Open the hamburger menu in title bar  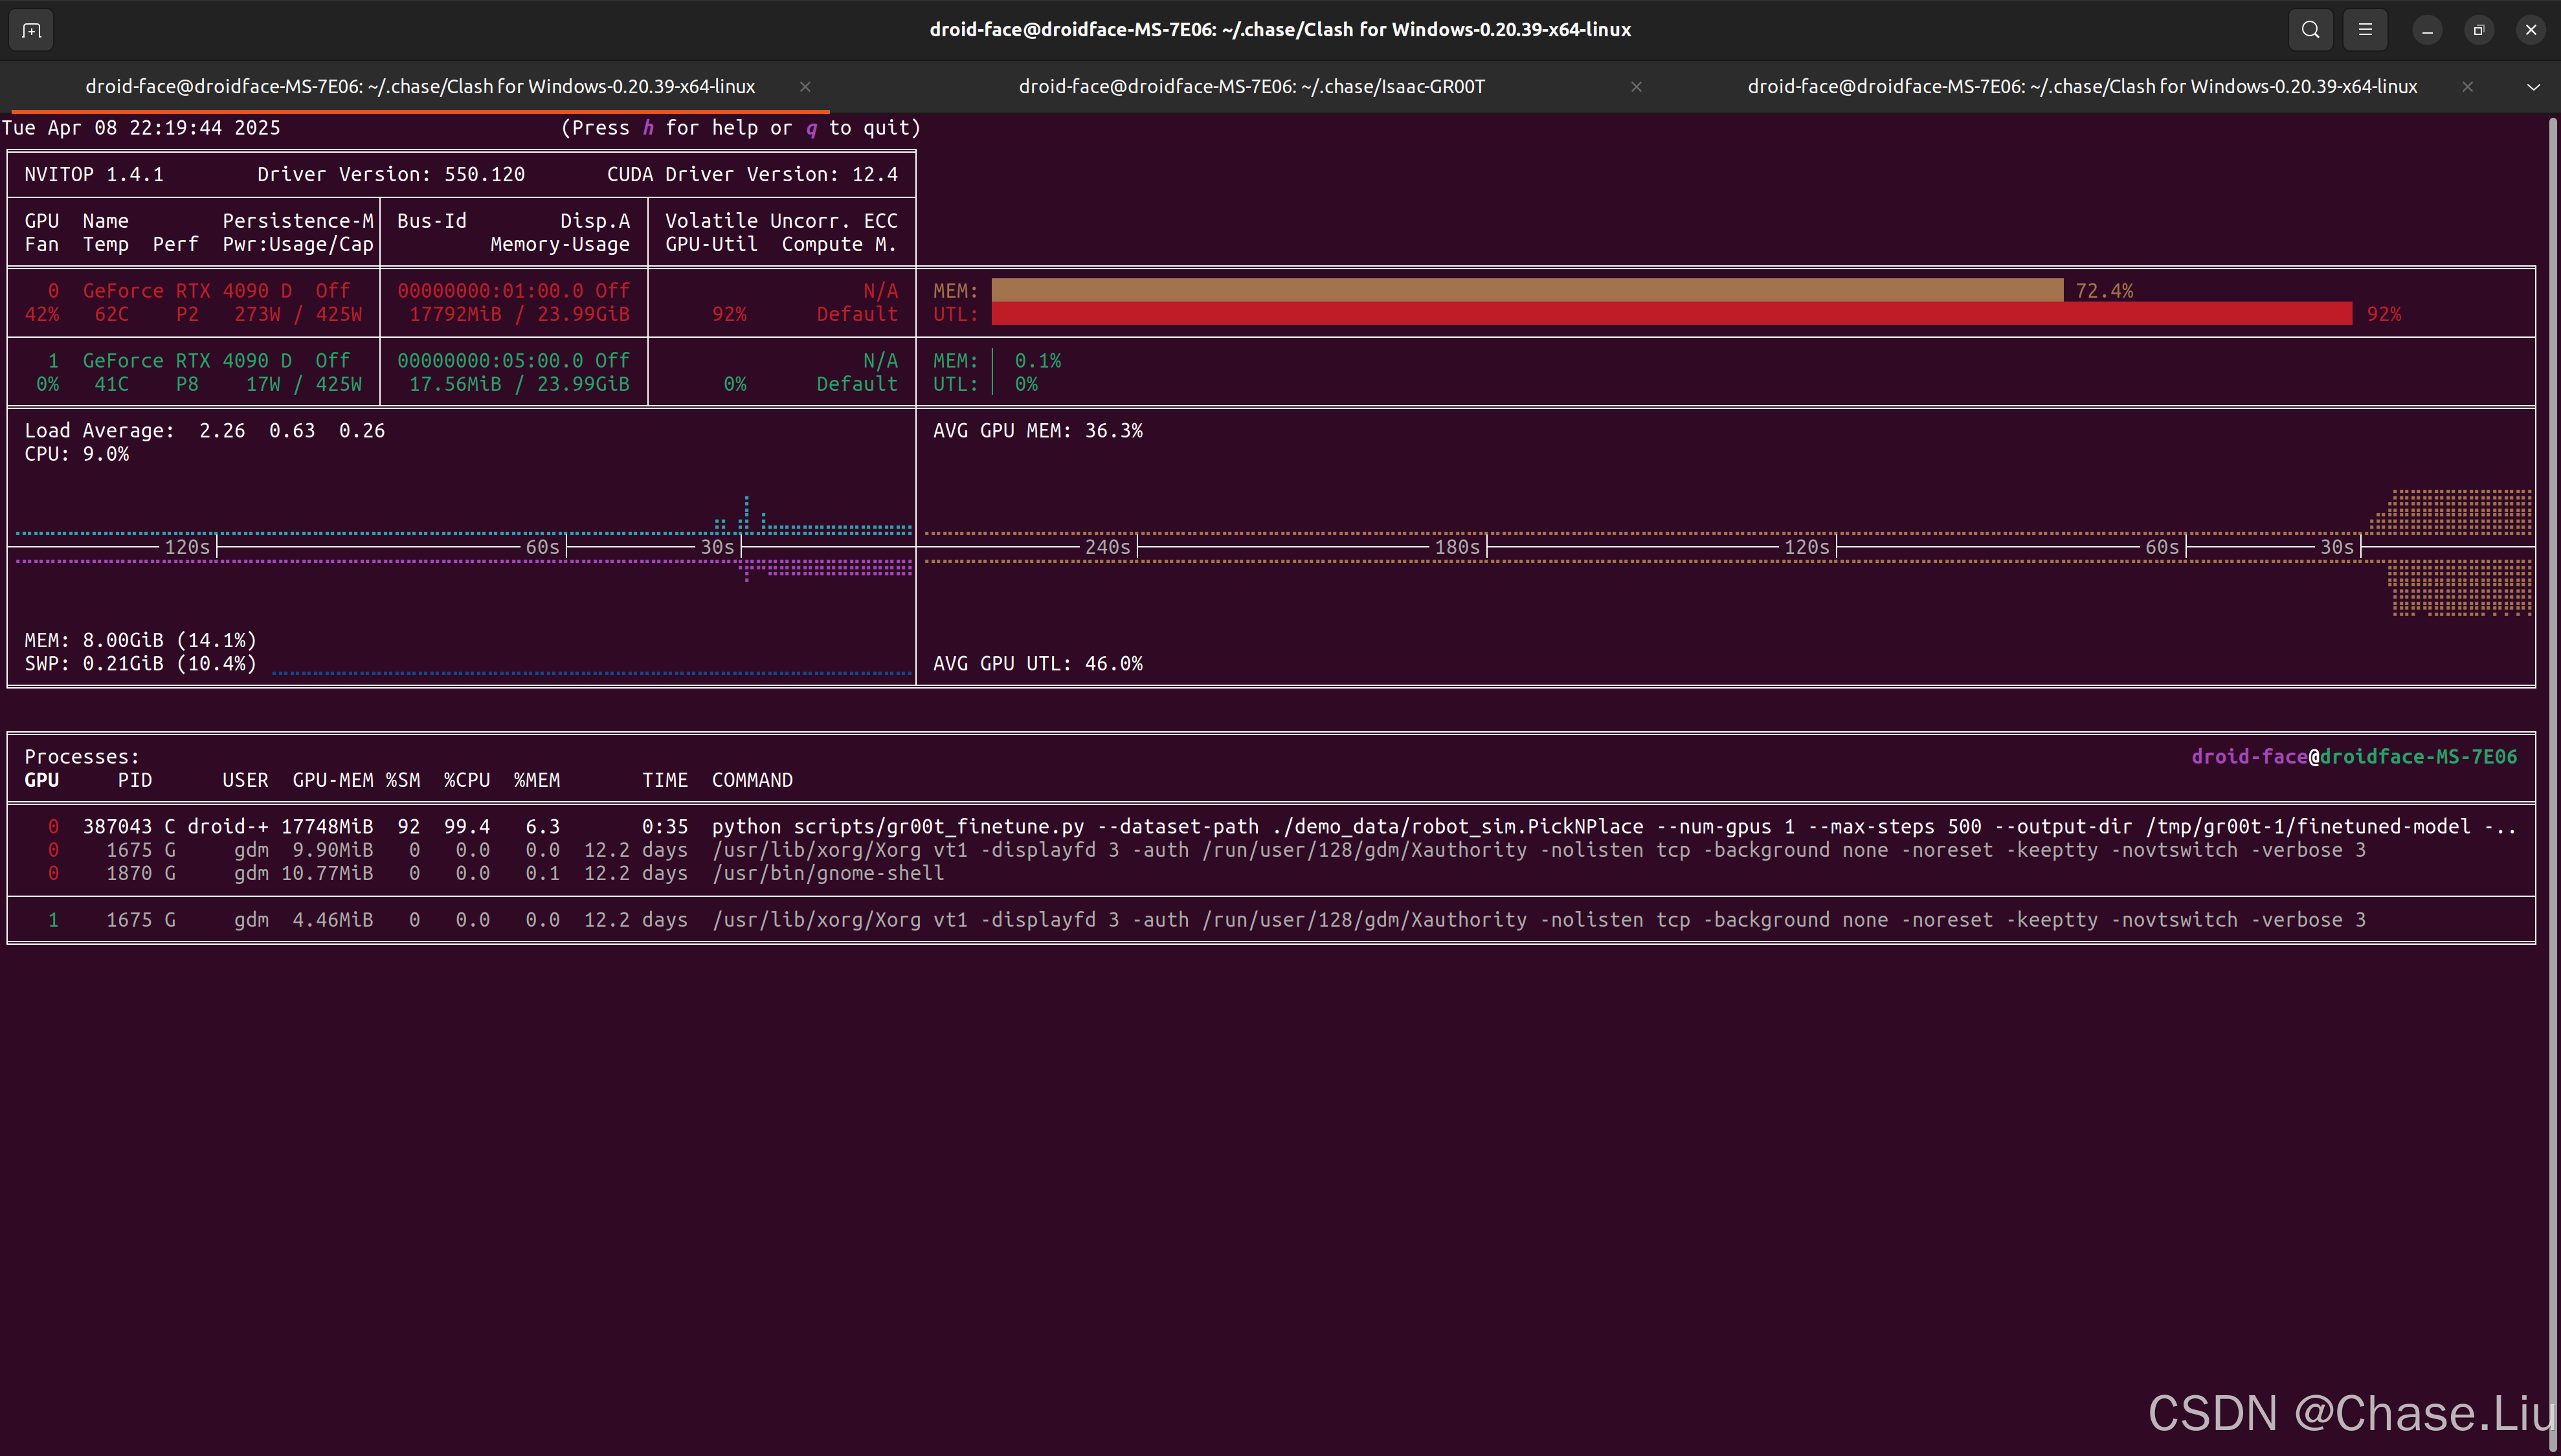[2365, 30]
